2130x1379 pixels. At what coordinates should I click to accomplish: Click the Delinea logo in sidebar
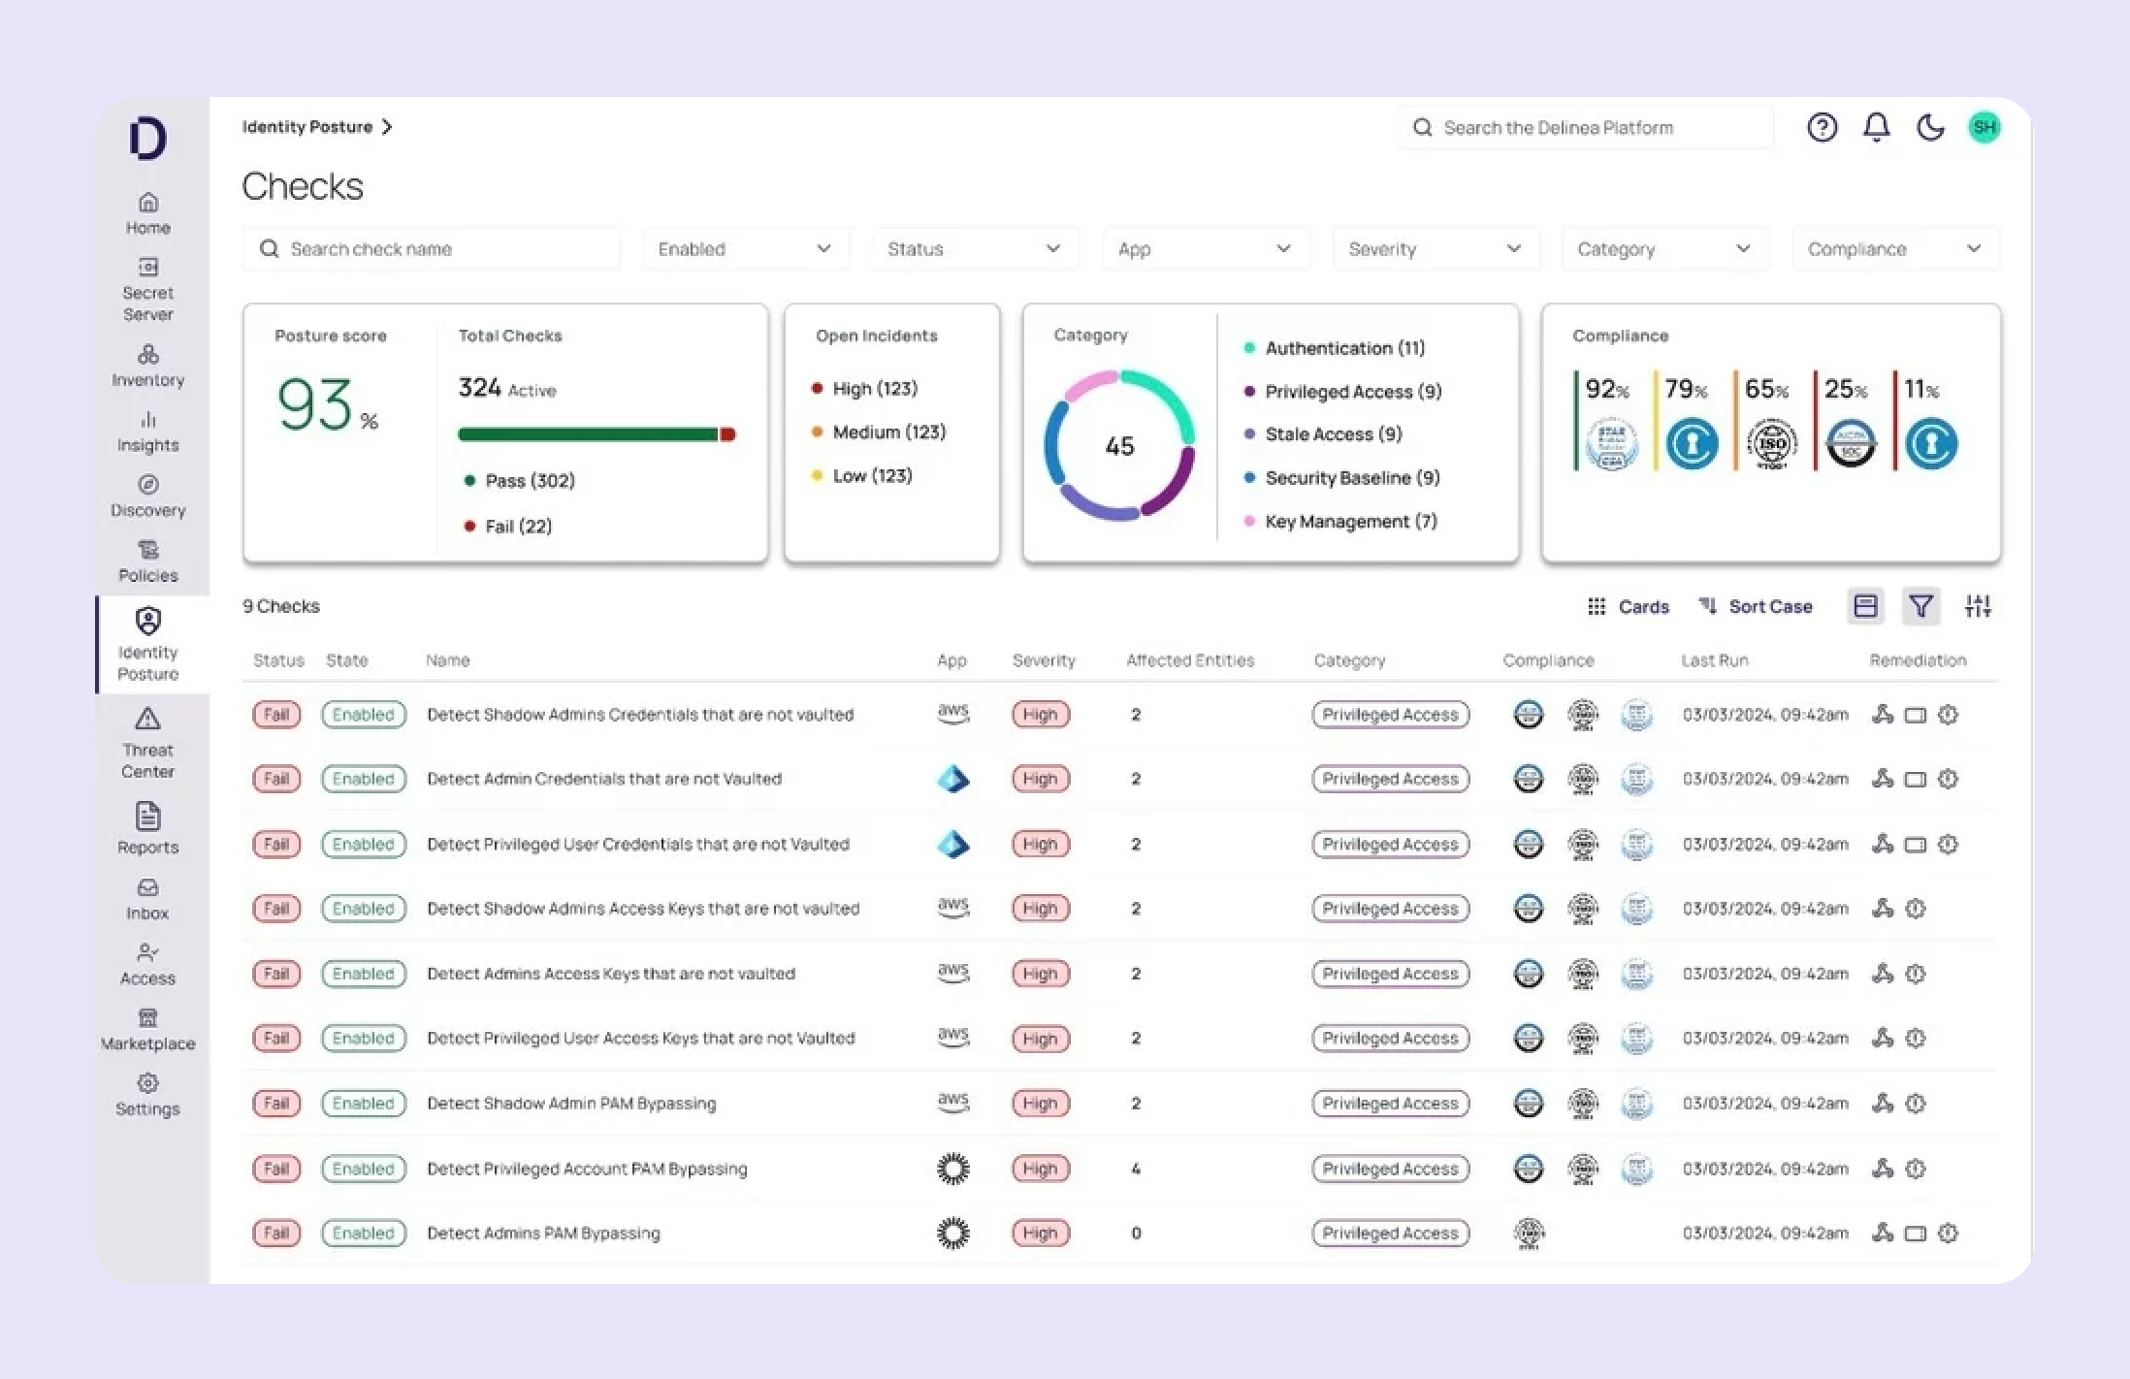[147, 138]
